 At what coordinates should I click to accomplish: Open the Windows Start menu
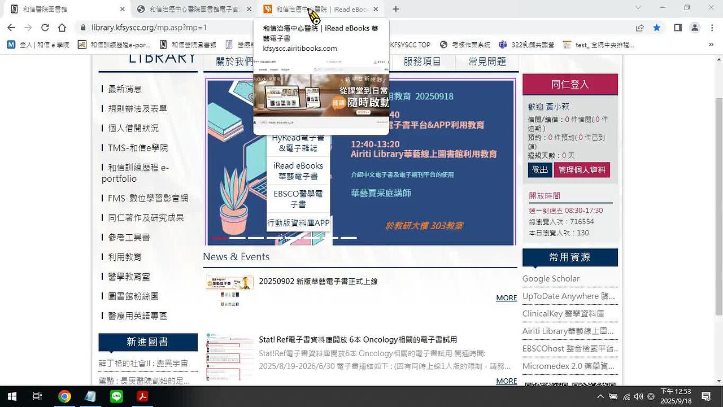point(11,396)
